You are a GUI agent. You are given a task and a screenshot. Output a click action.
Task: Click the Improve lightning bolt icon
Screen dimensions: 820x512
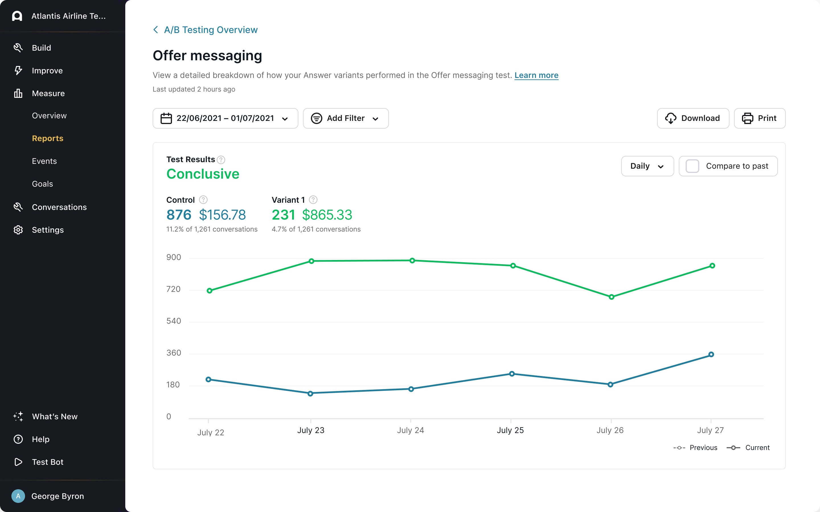(x=18, y=71)
